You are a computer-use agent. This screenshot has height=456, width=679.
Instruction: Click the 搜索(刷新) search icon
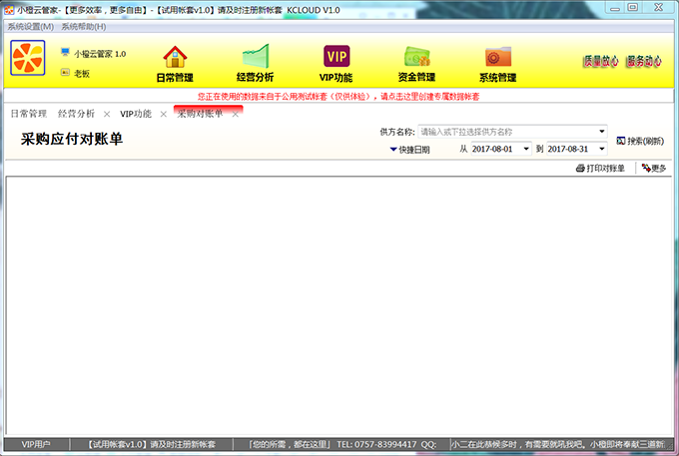click(621, 141)
